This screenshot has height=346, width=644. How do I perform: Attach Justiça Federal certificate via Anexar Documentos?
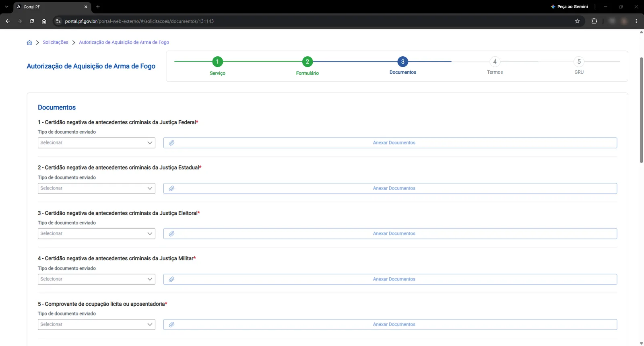click(390, 143)
